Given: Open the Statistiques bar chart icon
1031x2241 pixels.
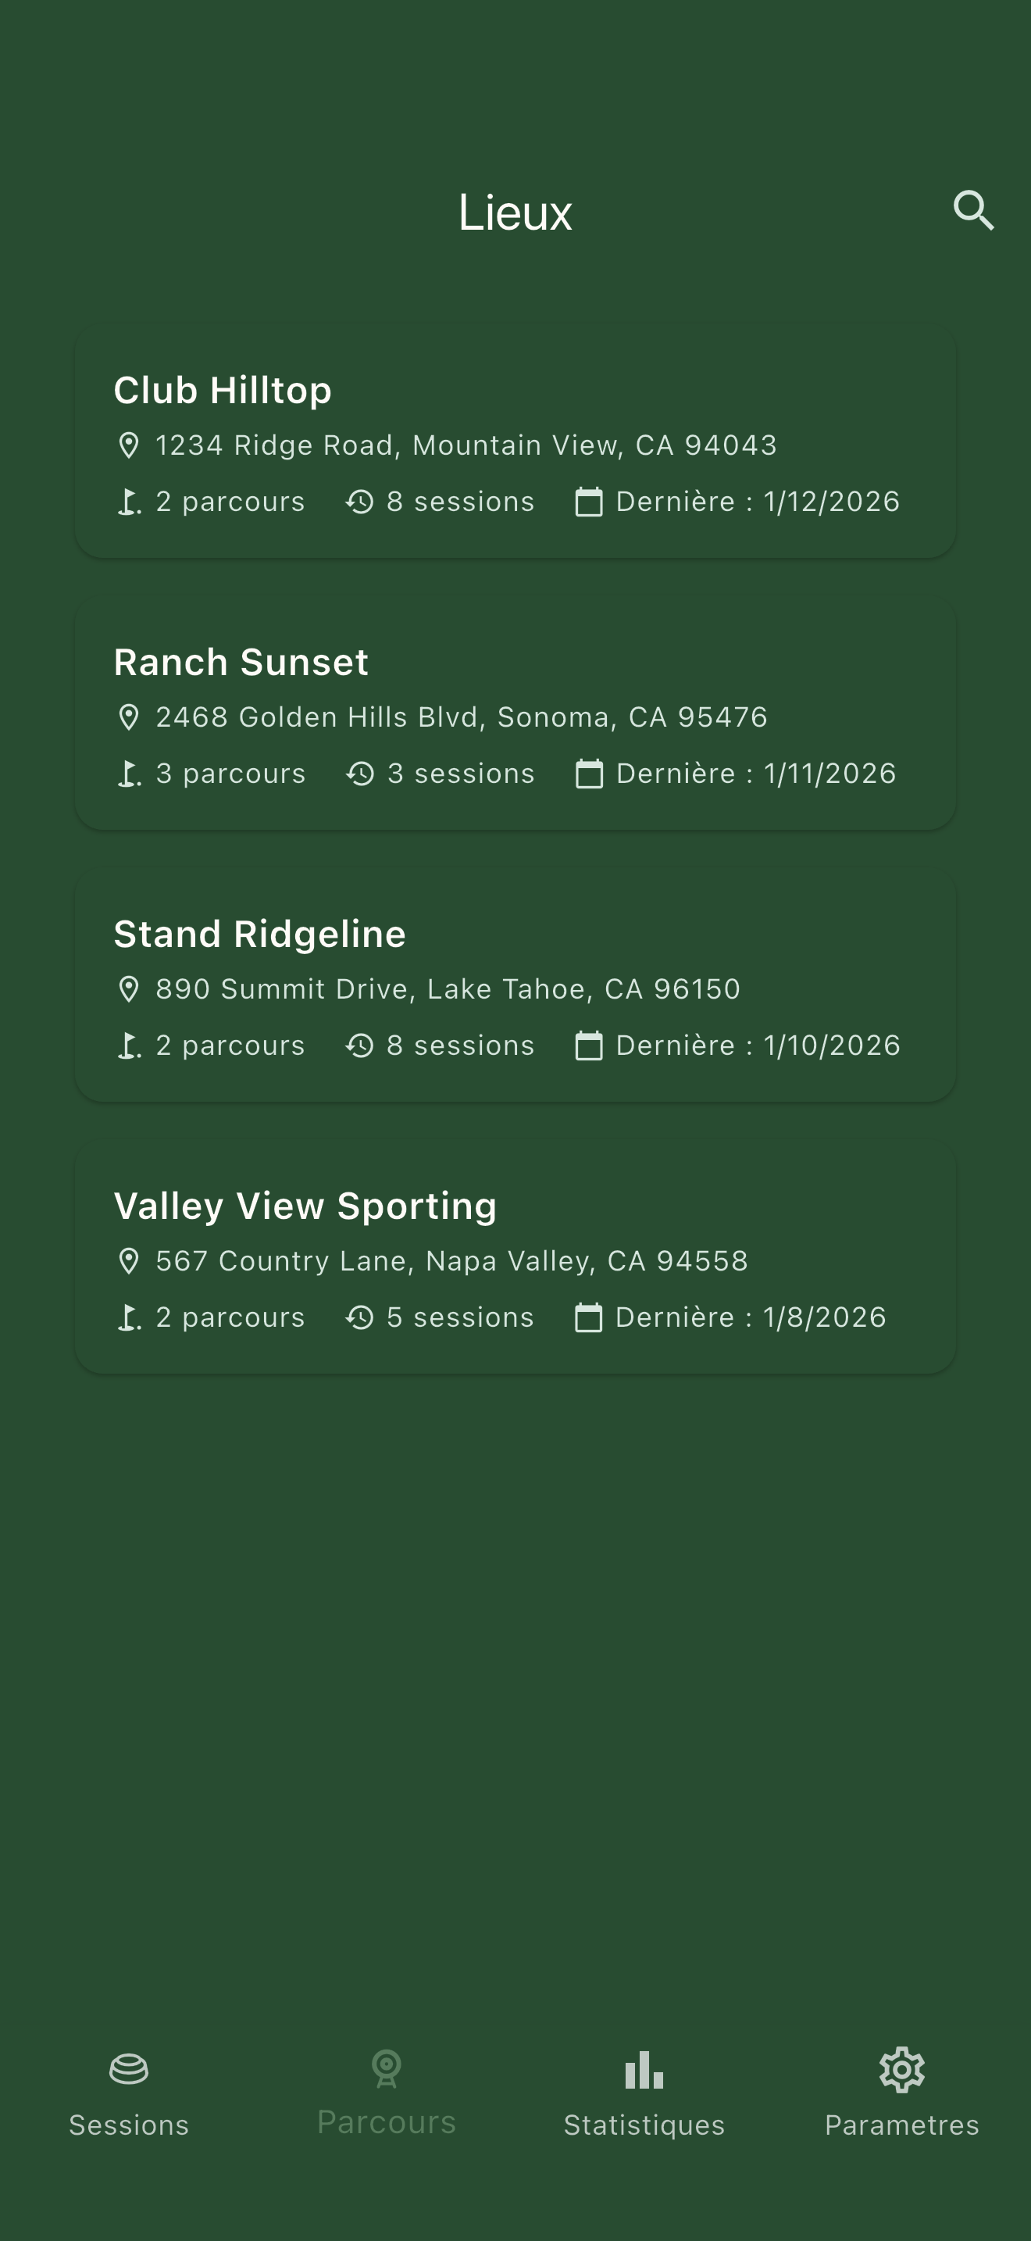Looking at the screenshot, I should (644, 2070).
